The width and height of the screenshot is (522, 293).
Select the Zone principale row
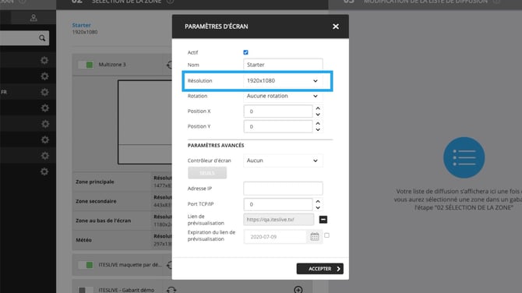click(122, 182)
